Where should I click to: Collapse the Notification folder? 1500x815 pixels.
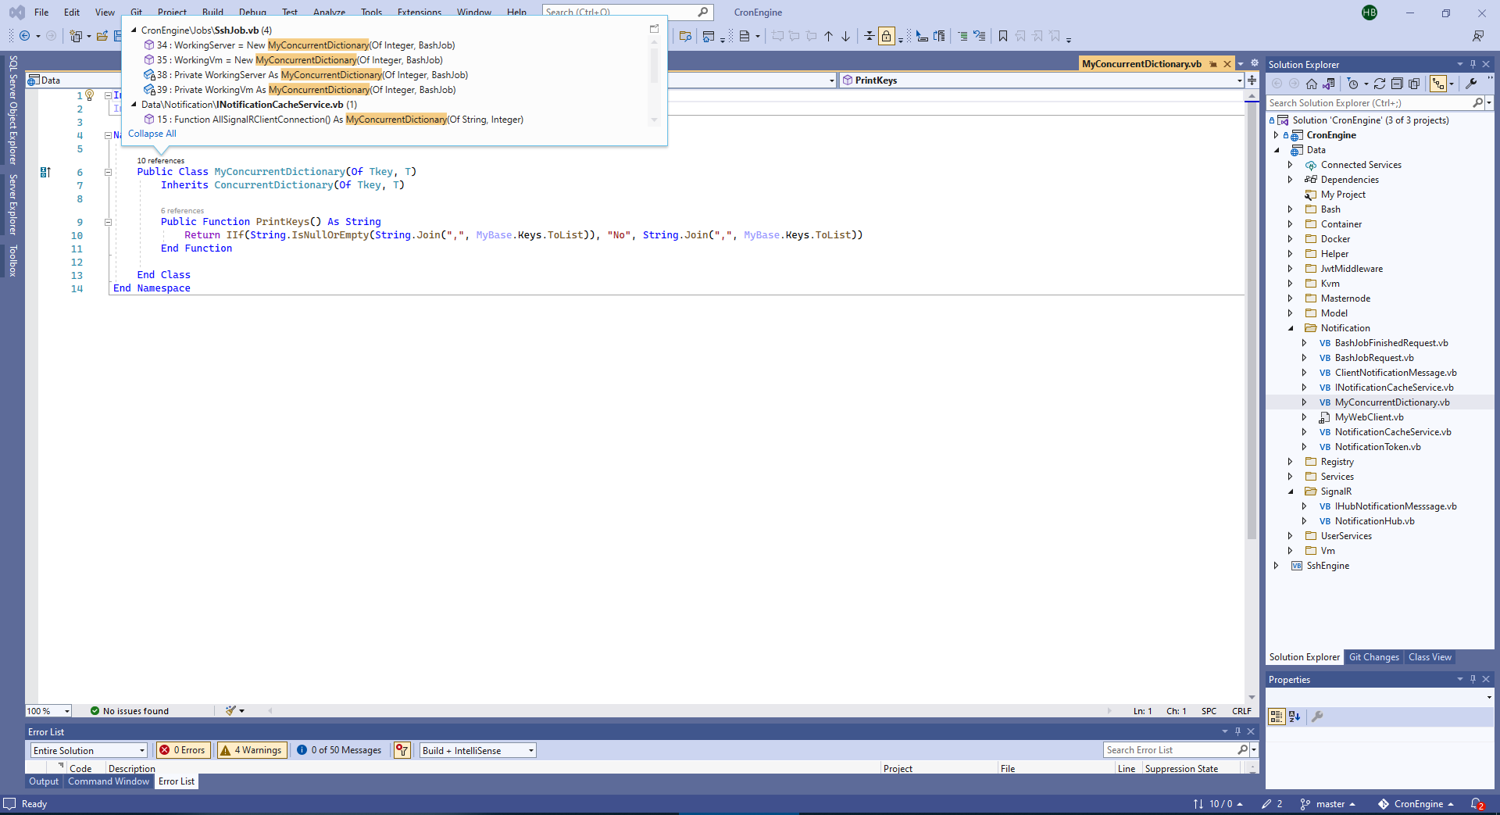coord(1290,328)
